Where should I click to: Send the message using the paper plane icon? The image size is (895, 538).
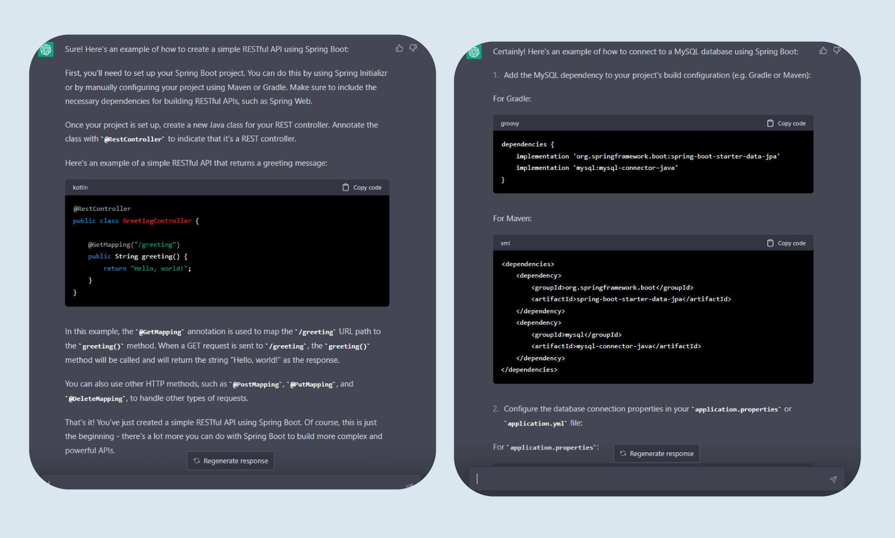[x=833, y=479]
